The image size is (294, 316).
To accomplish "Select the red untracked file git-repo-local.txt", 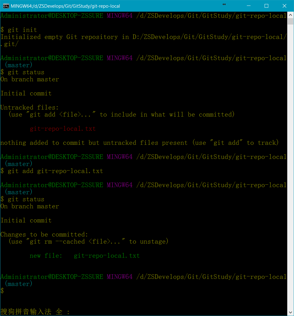I will [63, 129].
